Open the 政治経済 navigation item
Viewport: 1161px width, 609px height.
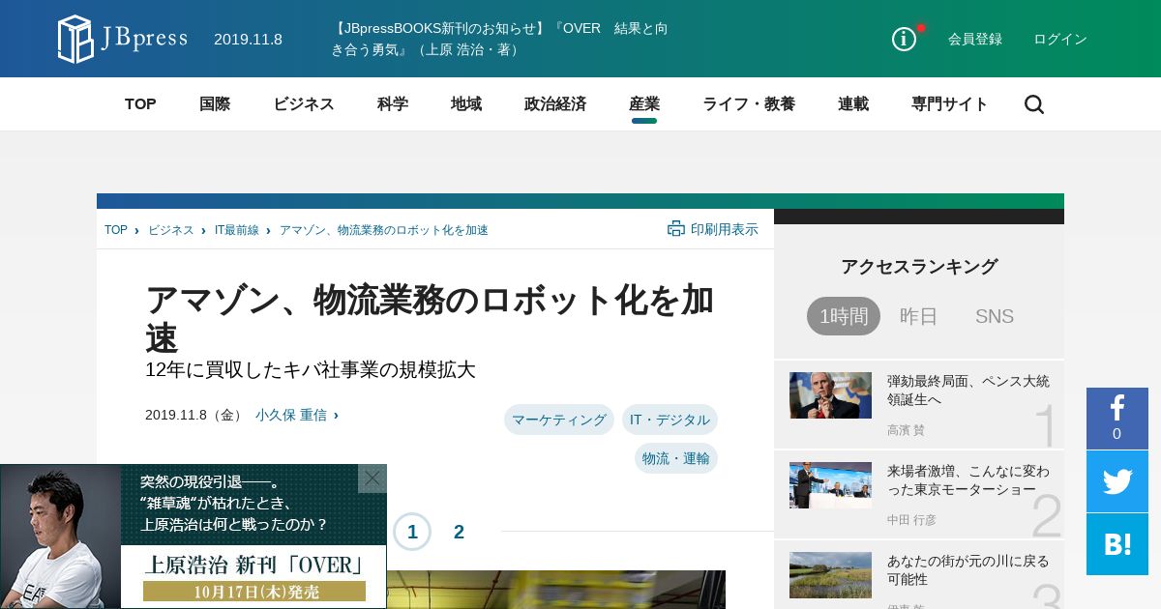[555, 104]
